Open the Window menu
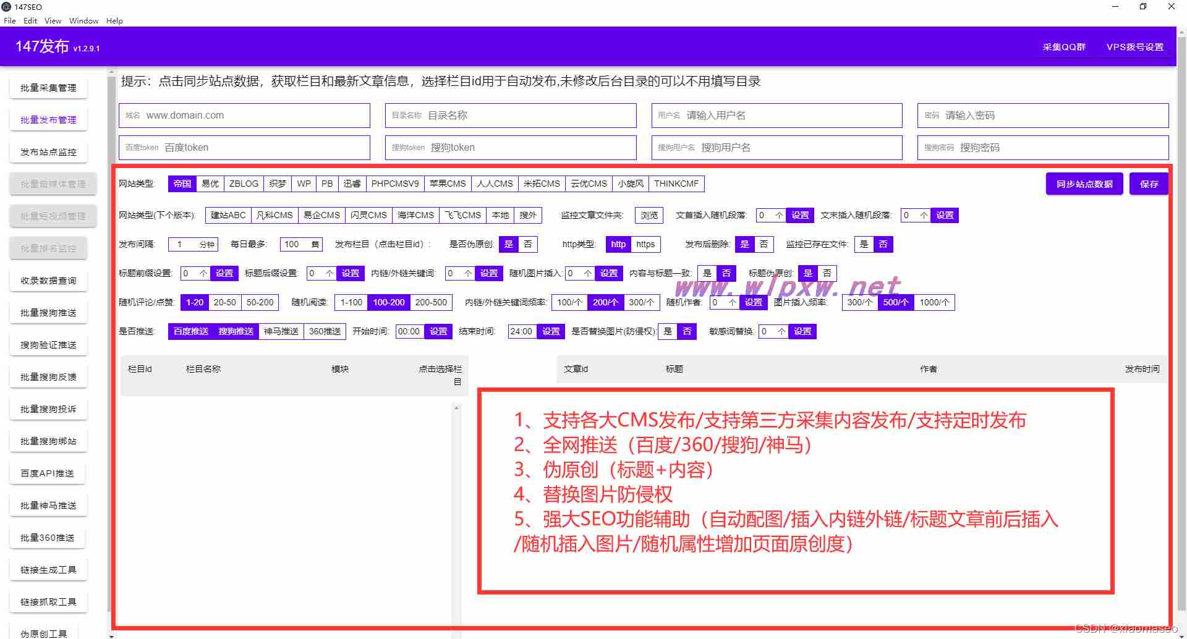The image size is (1187, 639). 83,20
